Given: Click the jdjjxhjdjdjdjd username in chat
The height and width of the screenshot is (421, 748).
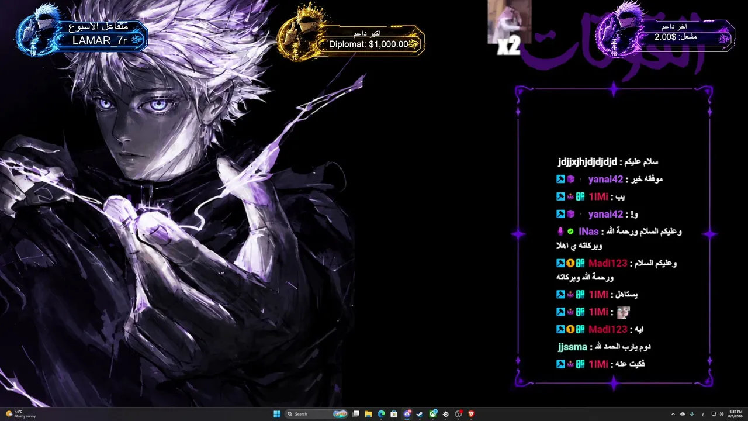Looking at the screenshot, I should coord(588,161).
